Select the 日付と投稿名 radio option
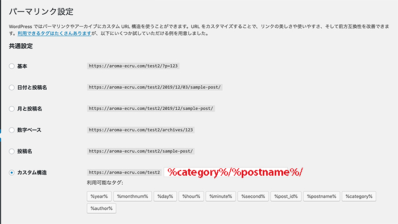 click(12, 88)
